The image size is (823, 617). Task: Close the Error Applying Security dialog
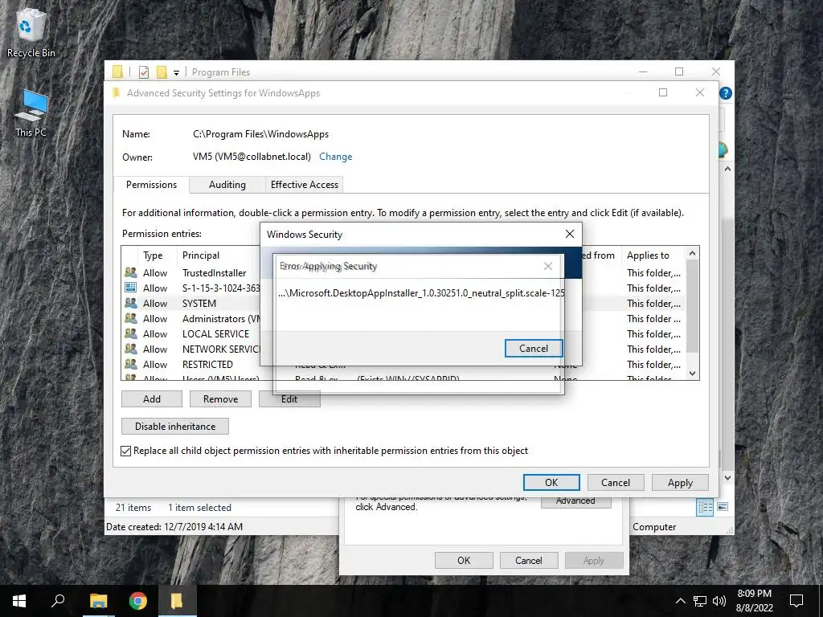coord(548,267)
